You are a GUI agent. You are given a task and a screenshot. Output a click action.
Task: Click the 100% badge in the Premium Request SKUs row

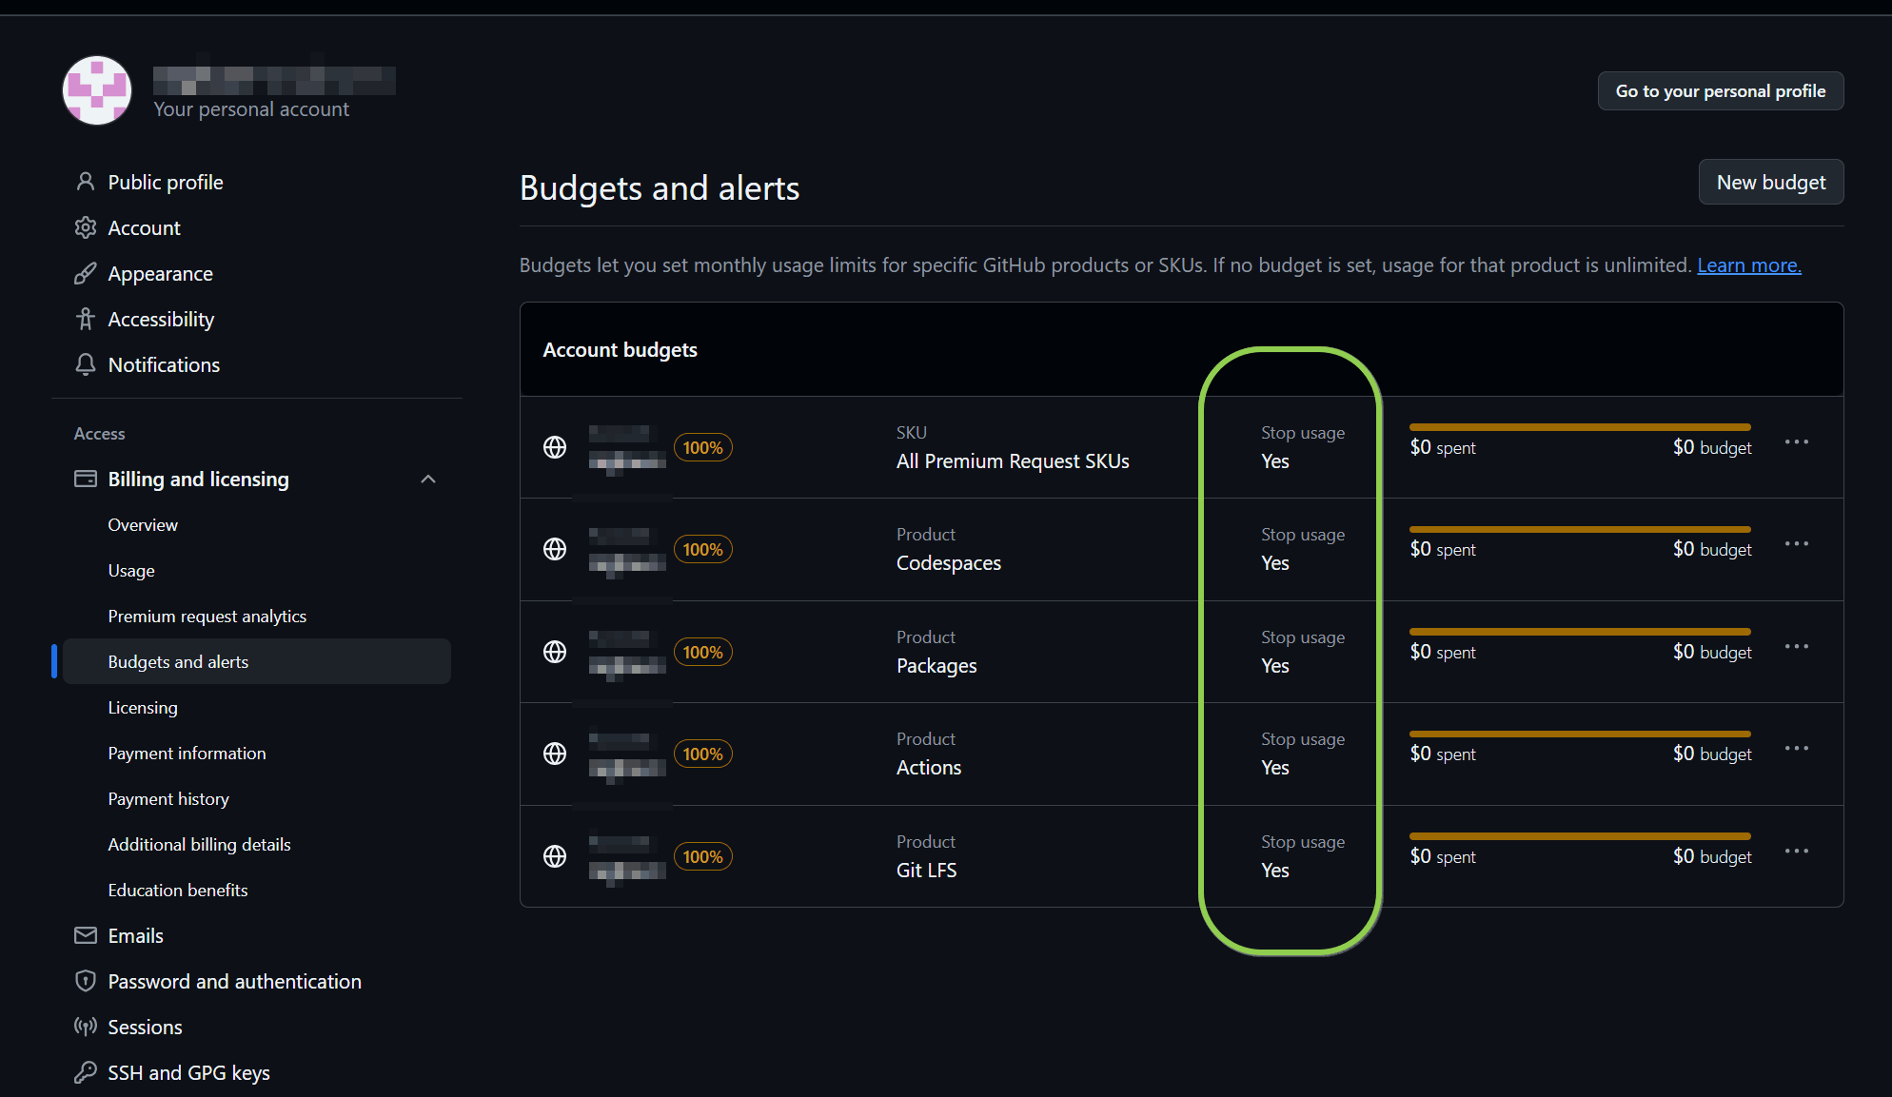pyautogui.click(x=702, y=447)
